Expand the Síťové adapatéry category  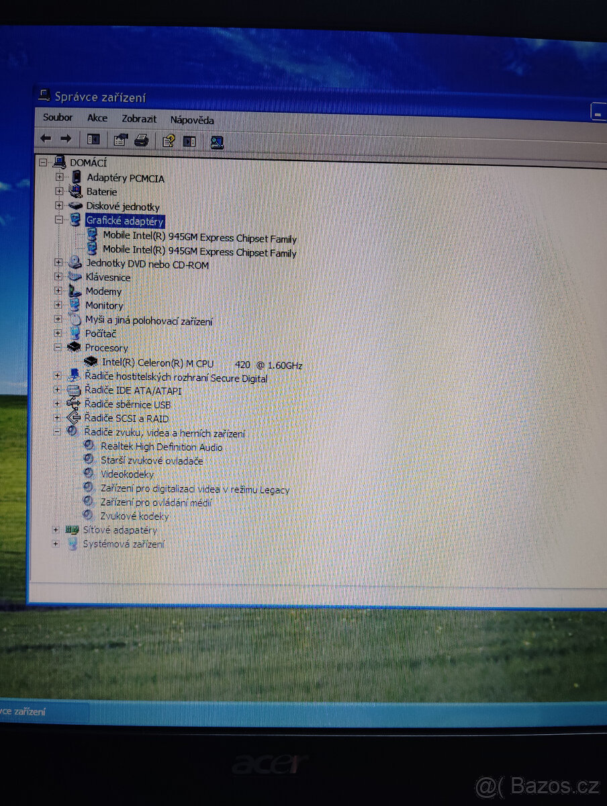[x=56, y=530]
